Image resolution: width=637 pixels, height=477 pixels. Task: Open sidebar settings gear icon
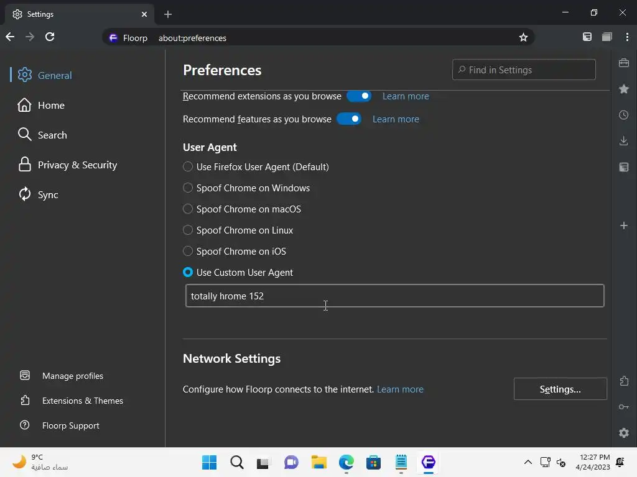623,433
